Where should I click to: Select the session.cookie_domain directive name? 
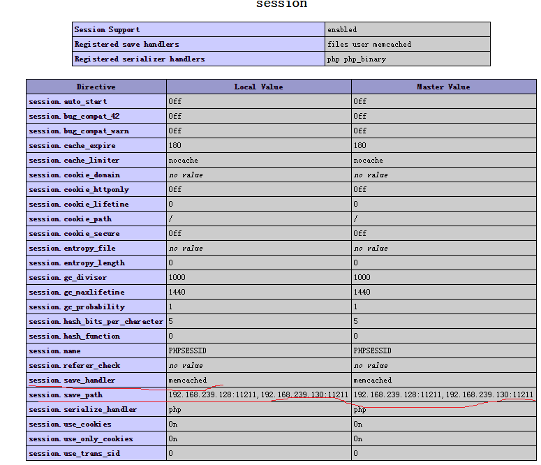(75, 175)
